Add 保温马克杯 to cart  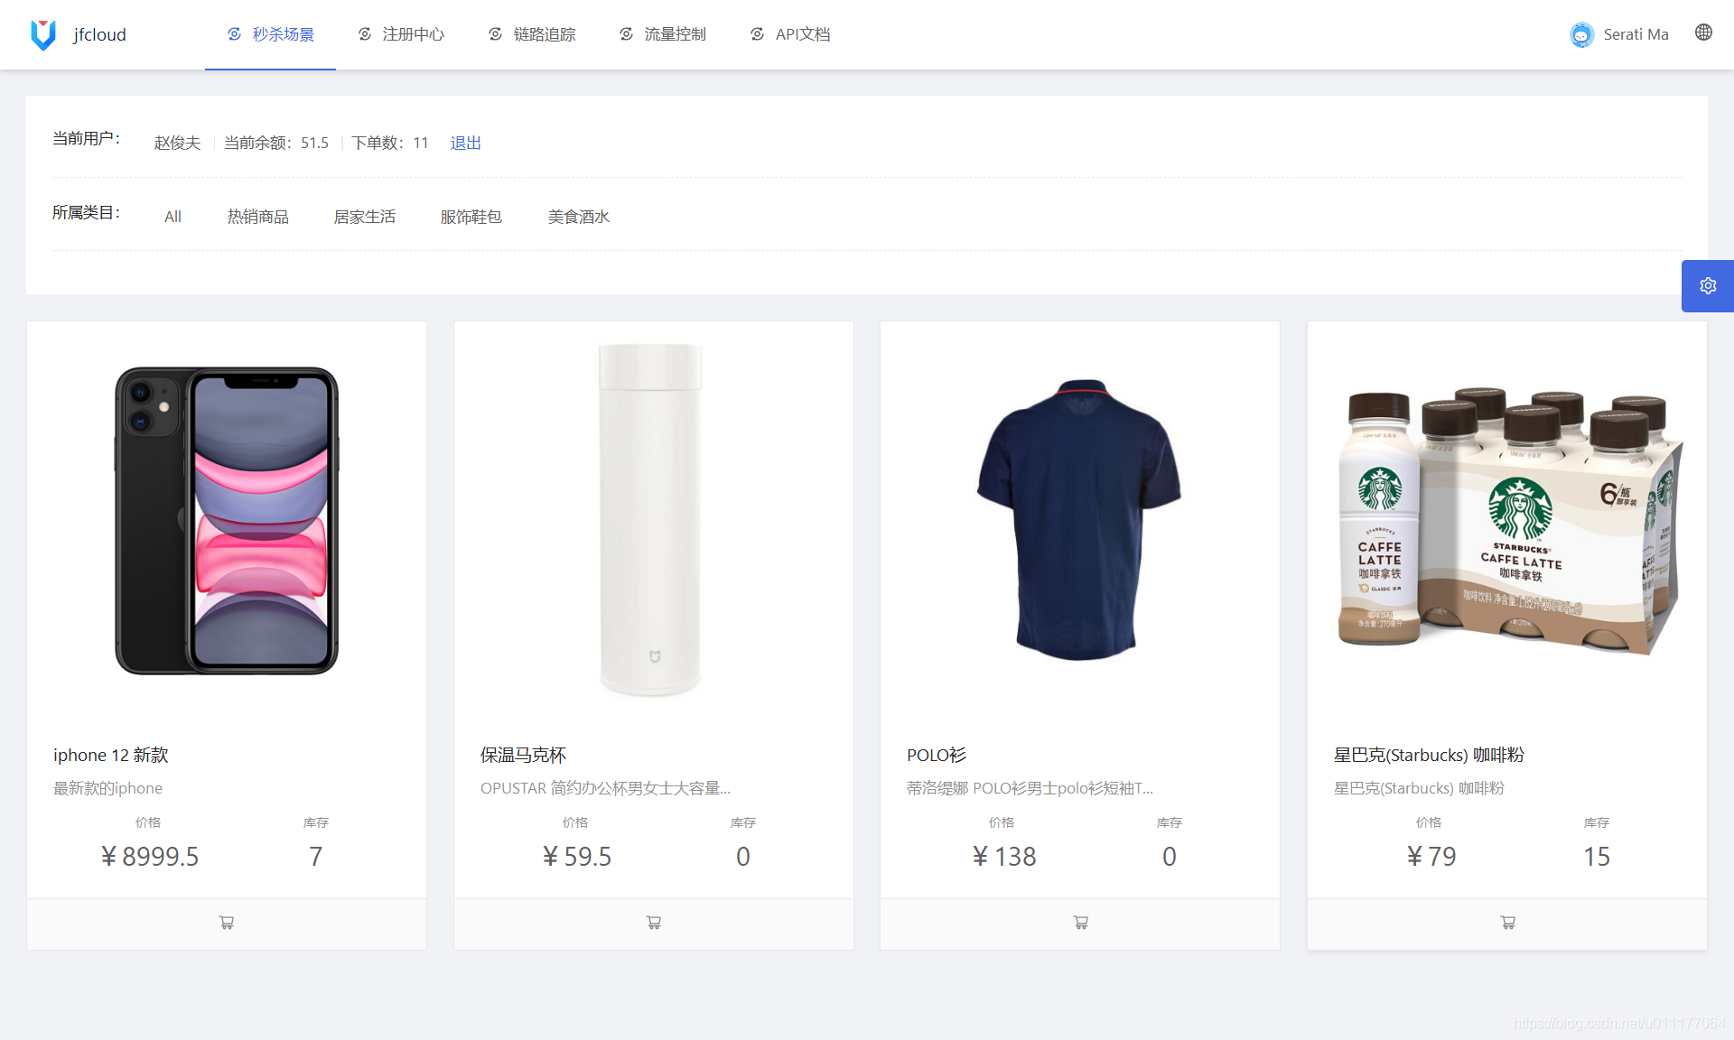tap(654, 923)
